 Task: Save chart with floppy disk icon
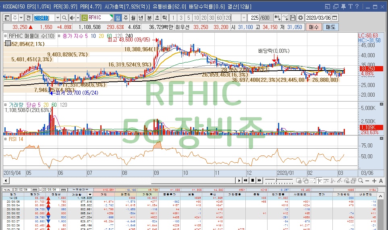tap(293, 18)
